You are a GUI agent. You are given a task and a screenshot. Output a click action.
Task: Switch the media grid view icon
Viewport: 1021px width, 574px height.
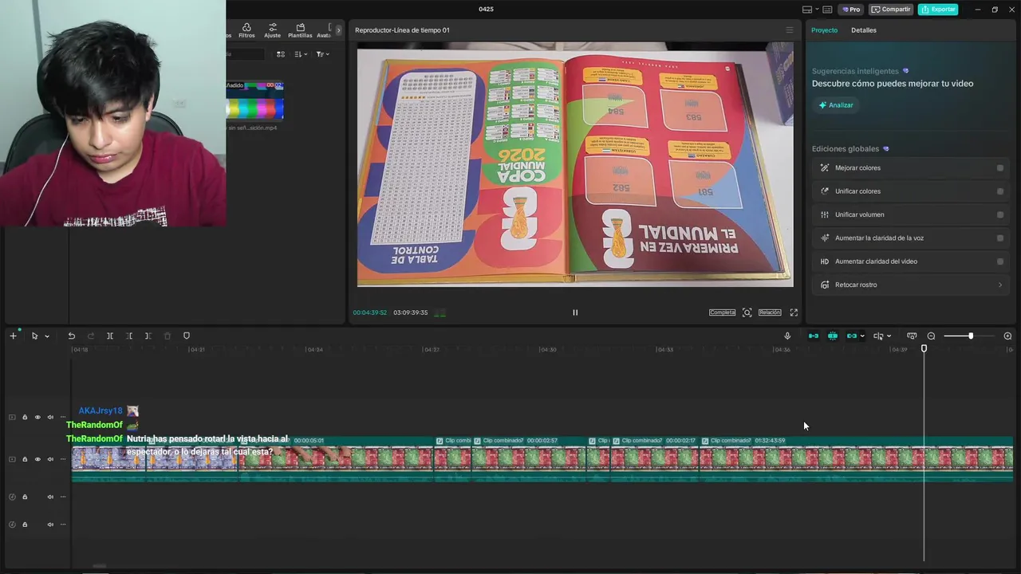pos(281,54)
